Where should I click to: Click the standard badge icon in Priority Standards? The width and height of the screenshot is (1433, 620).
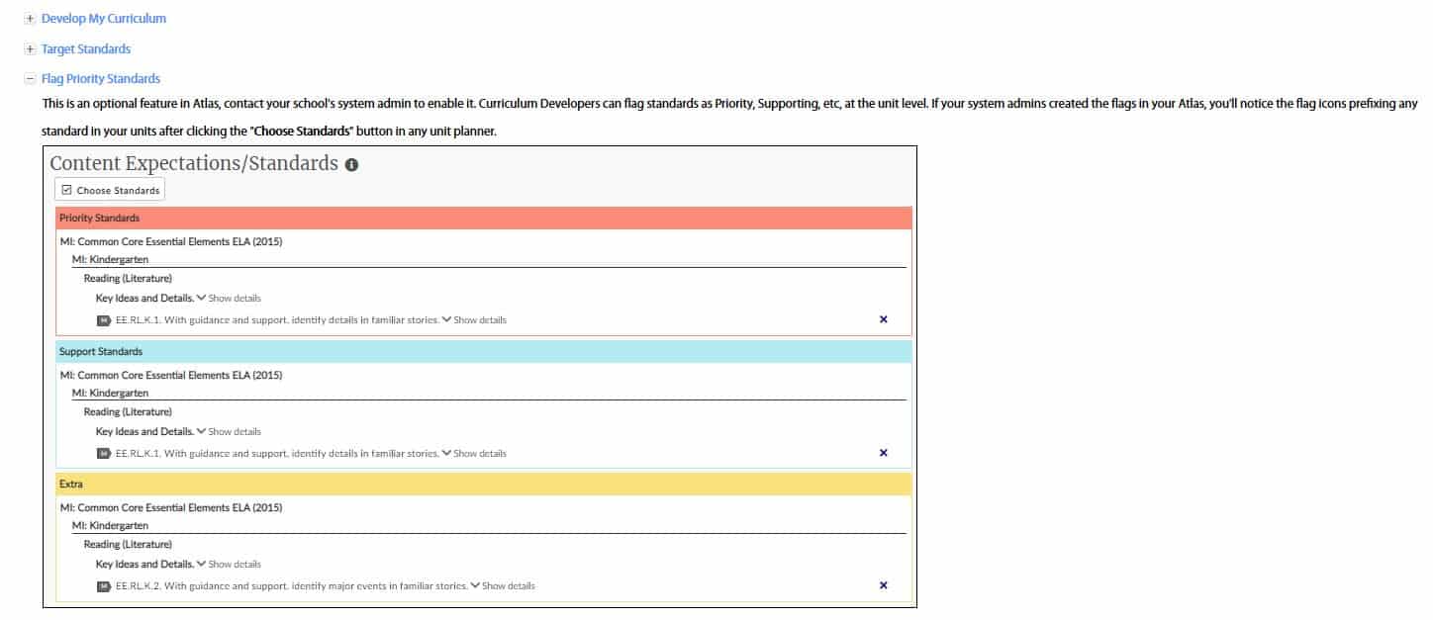pos(104,320)
